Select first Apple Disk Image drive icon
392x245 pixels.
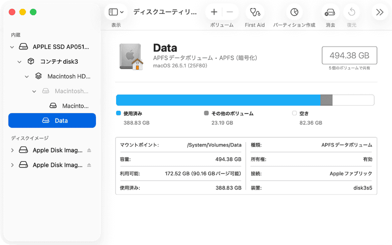click(24, 150)
